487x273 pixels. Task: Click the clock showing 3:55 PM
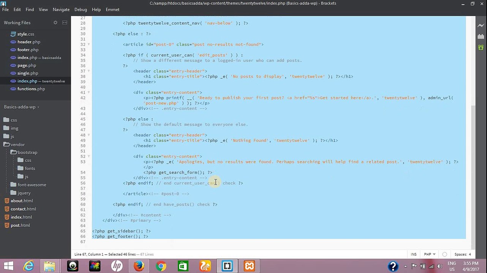pos(471,264)
